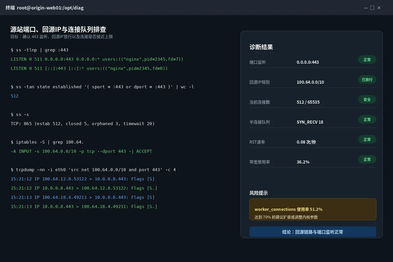Click the TCP: 865 summary line
Viewport: 393px width, 262px height.
83,124
